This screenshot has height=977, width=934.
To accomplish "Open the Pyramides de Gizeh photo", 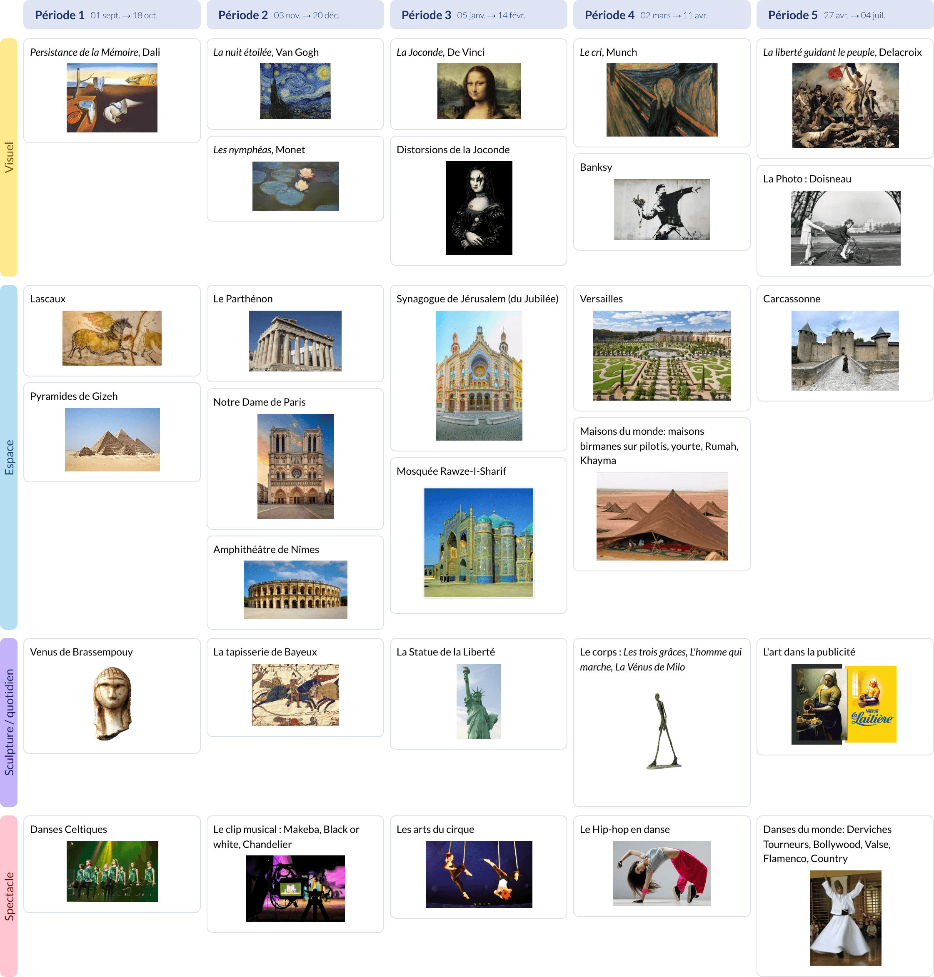I will (112, 439).
